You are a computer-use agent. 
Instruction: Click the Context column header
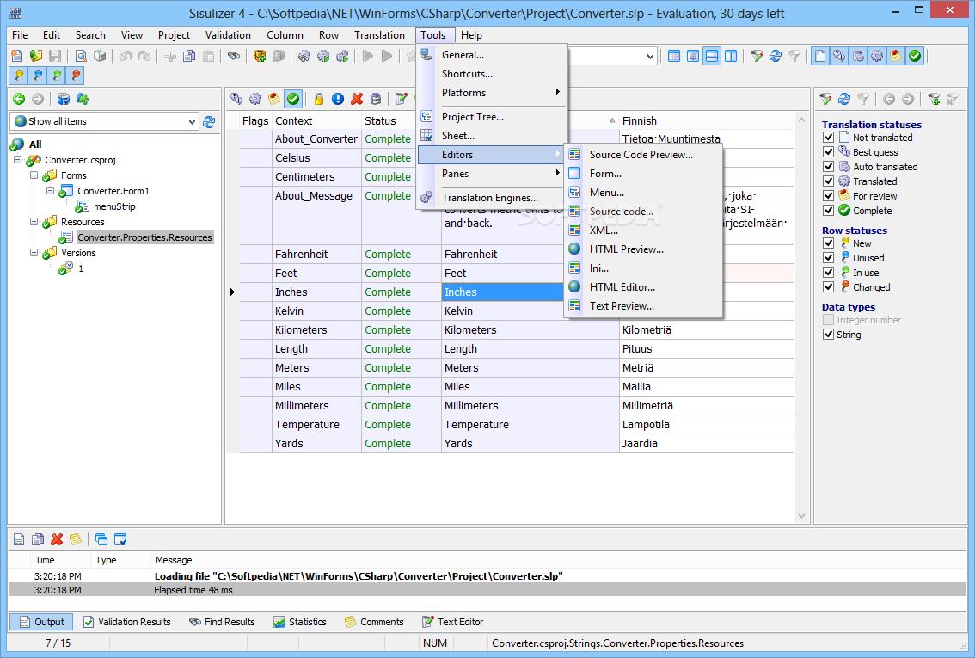pyautogui.click(x=294, y=121)
